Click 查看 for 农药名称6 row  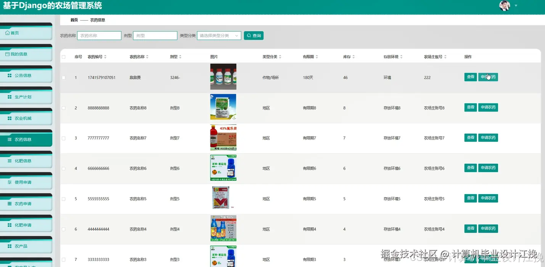click(x=471, y=168)
